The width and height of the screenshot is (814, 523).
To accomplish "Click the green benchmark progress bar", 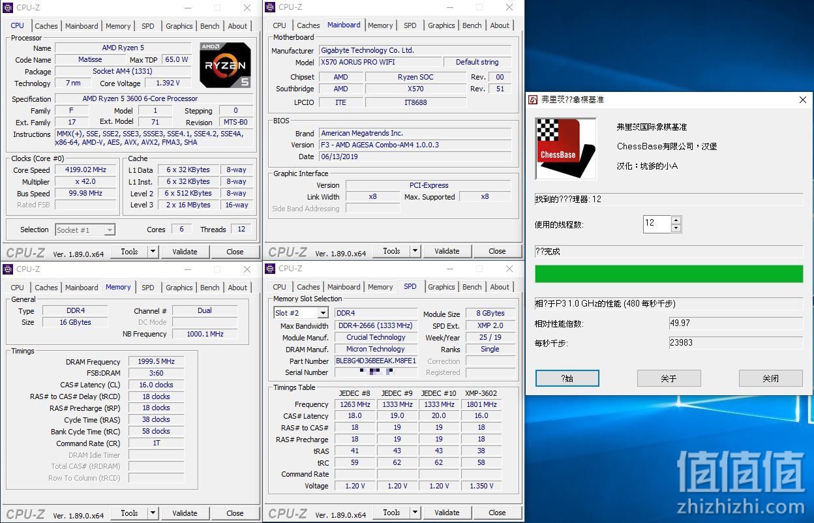I will tap(669, 274).
